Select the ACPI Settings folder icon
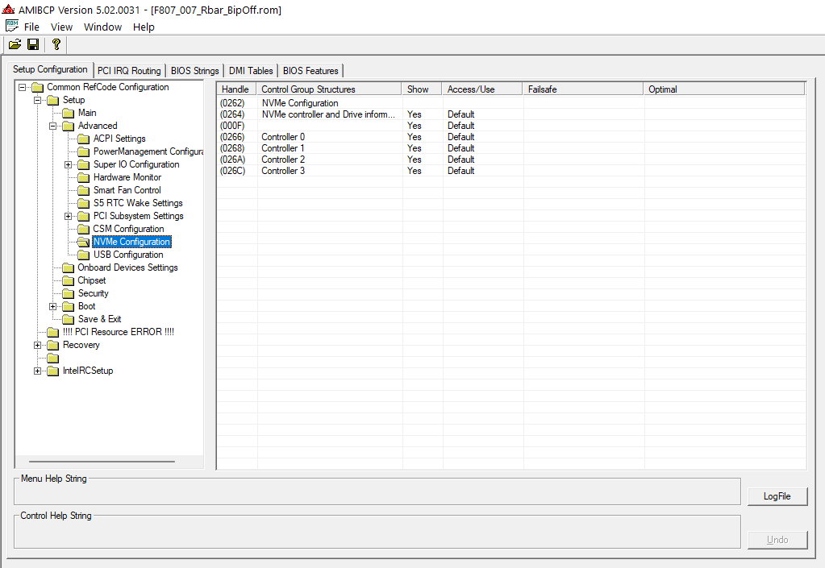 click(83, 139)
